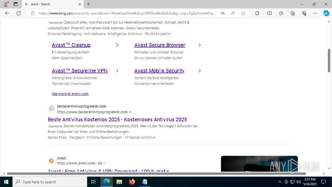
Task: Activate Read aloud icon in address bar
Action: point(233,13)
